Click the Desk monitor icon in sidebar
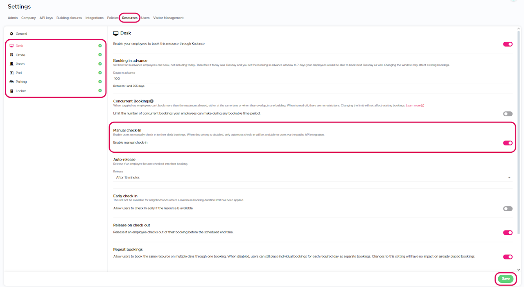The image size is (524, 287). pyautogui.click(x=11, y=46)
